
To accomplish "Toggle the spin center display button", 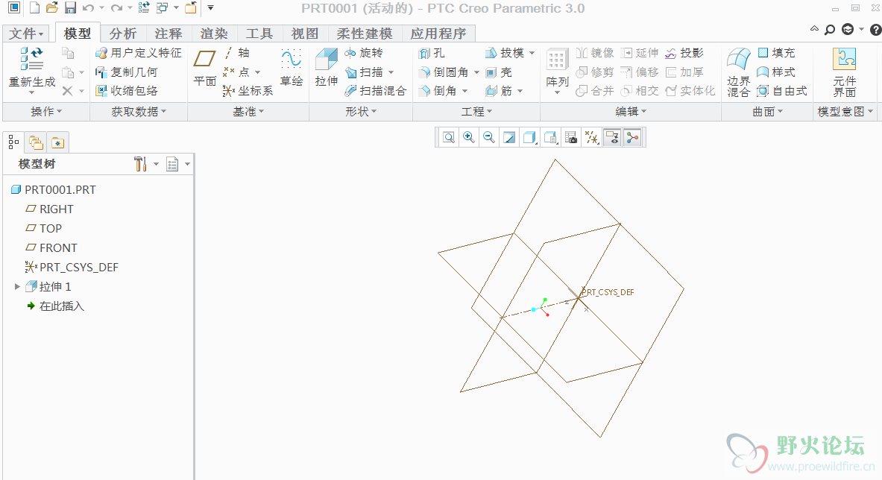I will click(632, 137).
